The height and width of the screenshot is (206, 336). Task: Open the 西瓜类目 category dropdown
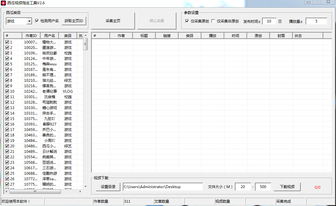29,21
